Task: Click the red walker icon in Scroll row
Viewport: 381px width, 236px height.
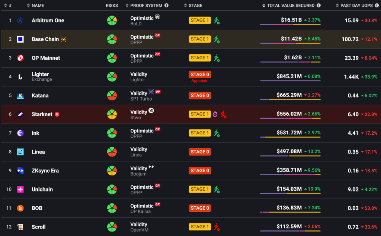Action: coord(217,227)
